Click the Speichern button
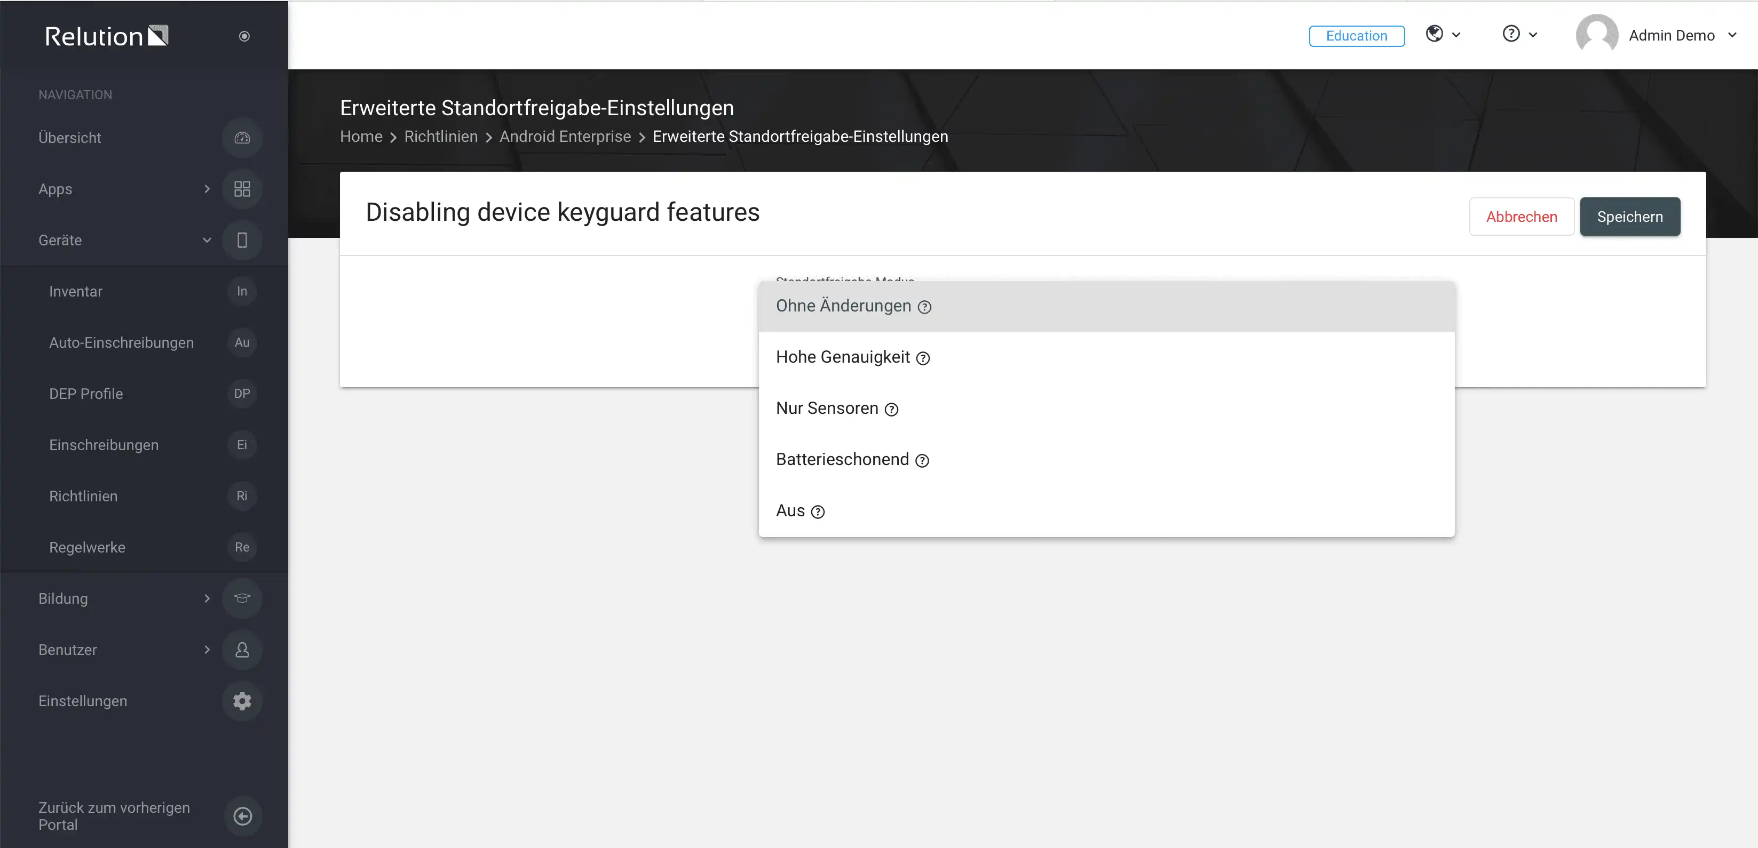1758x848 pixels. 1630,217
